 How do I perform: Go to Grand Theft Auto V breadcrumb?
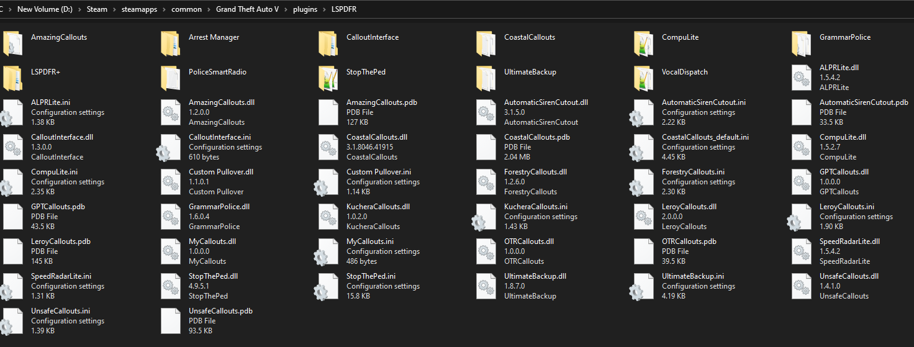point(247,9)
